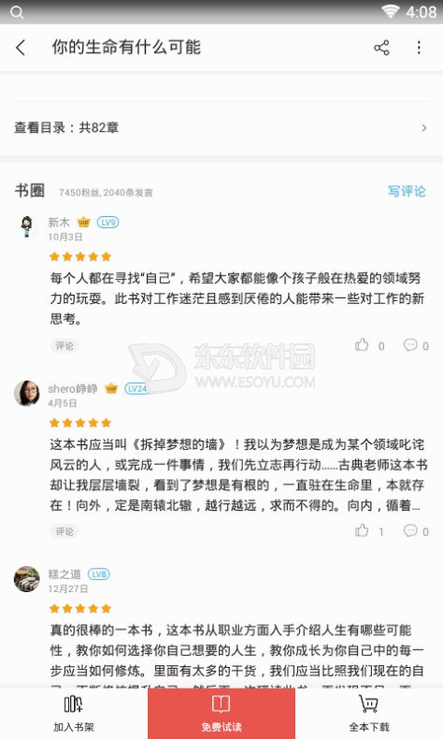Tap the search icon in the status bar
Screen dimensions: 443x739
[17, 12]
